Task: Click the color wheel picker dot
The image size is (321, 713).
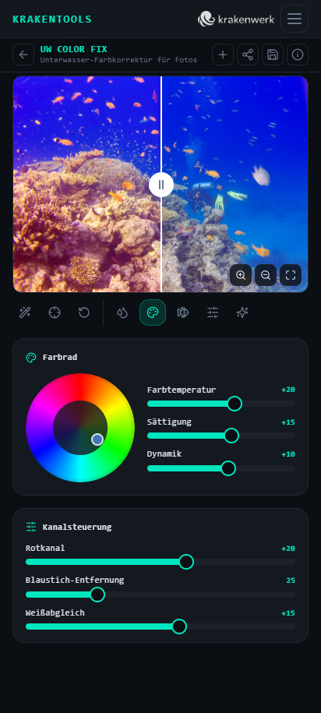Action: coord(97,439)
